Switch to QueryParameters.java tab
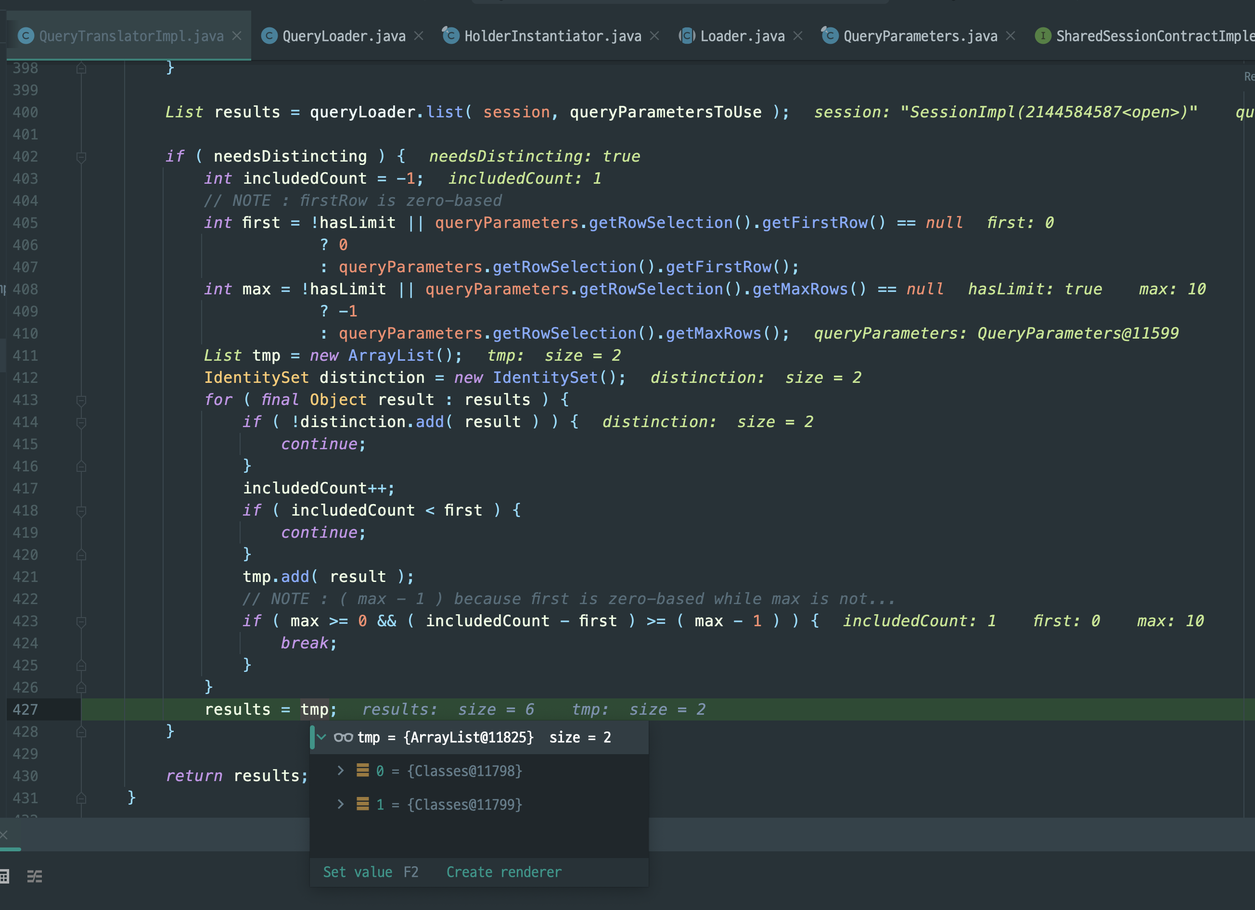This screenshot has height=910, width=1255. pyautogui.click(x=920, y=36)
